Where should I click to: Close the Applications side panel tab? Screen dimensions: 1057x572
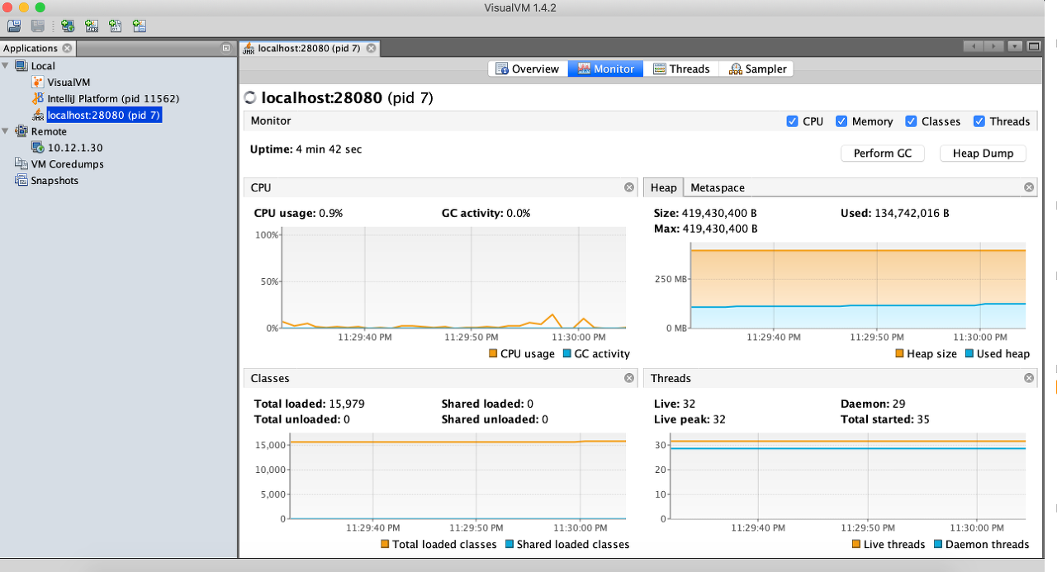67,49
